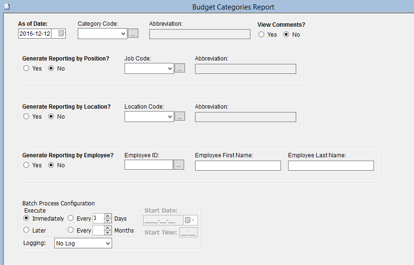Viewport: 414px width, 265px height.
Task: Select Yes for Generate Reporting by Employee
Action: (26, 165)
